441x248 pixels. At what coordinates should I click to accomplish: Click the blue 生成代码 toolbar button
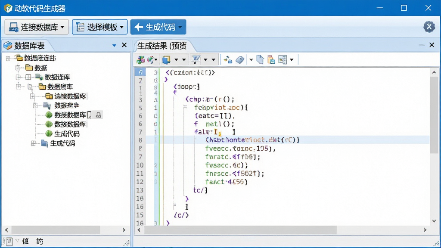[x=158, y=27]
